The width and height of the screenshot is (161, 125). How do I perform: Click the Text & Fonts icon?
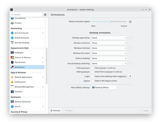pyautogui.click(x=12, y=62)
